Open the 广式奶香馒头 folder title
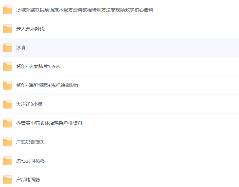This screenshot has height=187, width=239. click(x=30, y=142)
